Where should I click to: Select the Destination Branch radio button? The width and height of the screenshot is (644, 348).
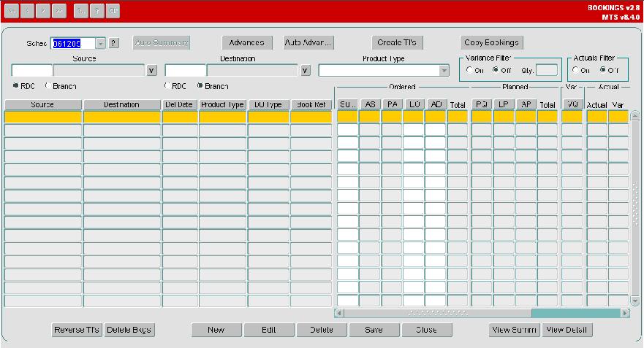point(200,85)
